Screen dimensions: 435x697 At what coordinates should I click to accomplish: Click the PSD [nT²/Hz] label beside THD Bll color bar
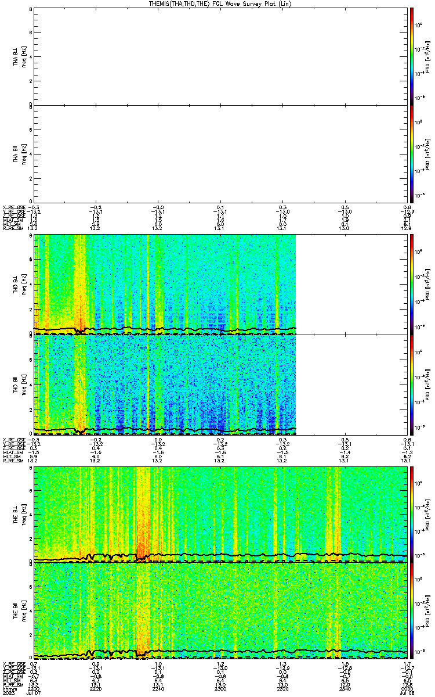point(428,385)
